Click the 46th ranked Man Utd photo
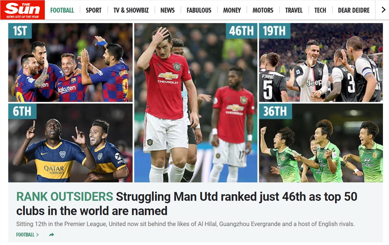Image resolution: width=389 pixels, height=245 pixels. [196, 103]
